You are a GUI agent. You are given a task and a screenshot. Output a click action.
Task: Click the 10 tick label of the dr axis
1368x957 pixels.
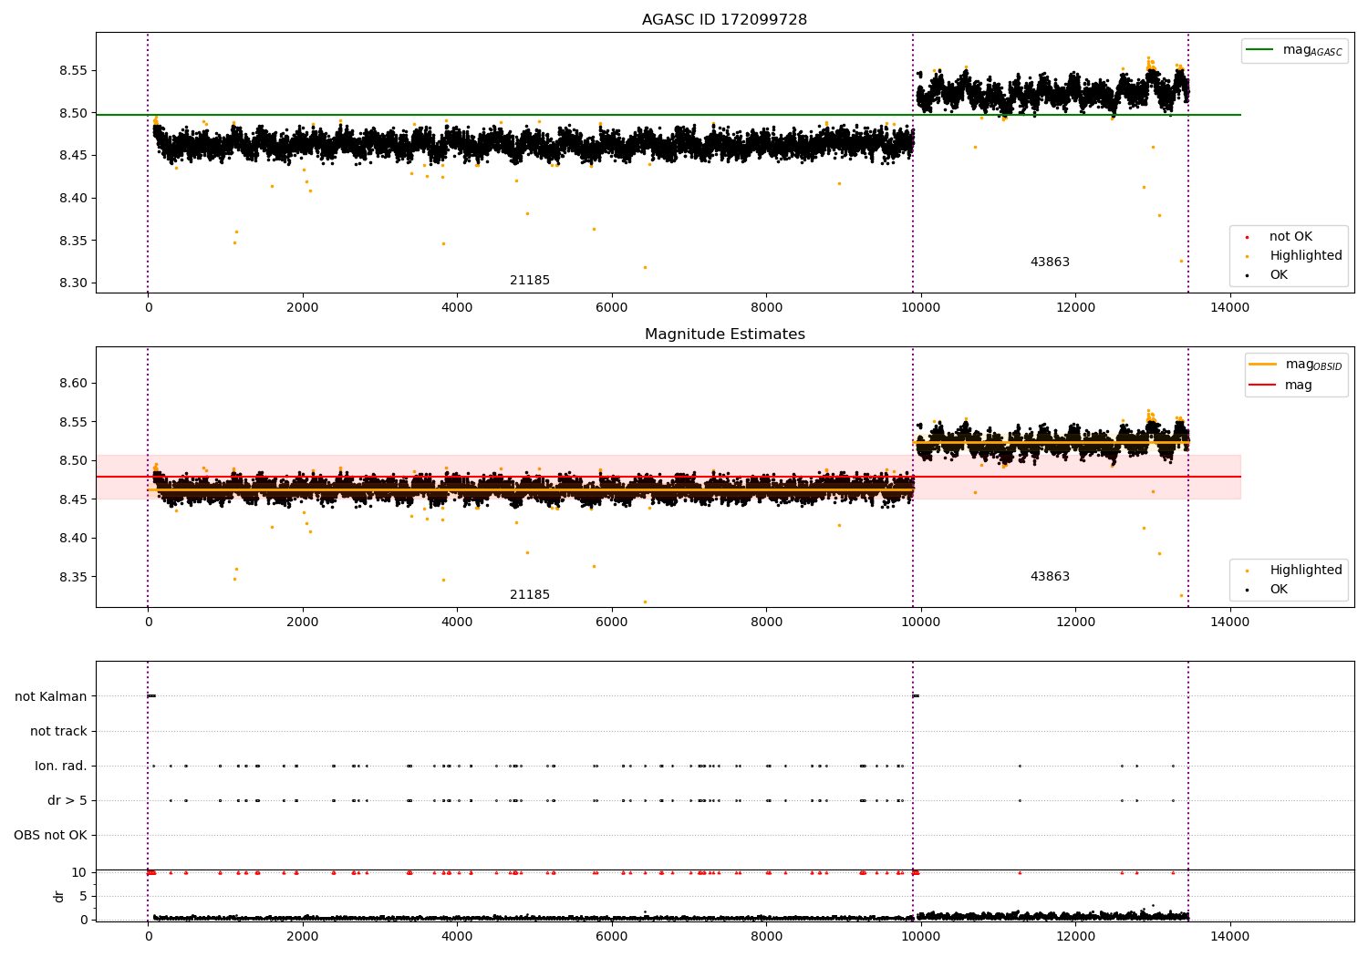point(79,872)
